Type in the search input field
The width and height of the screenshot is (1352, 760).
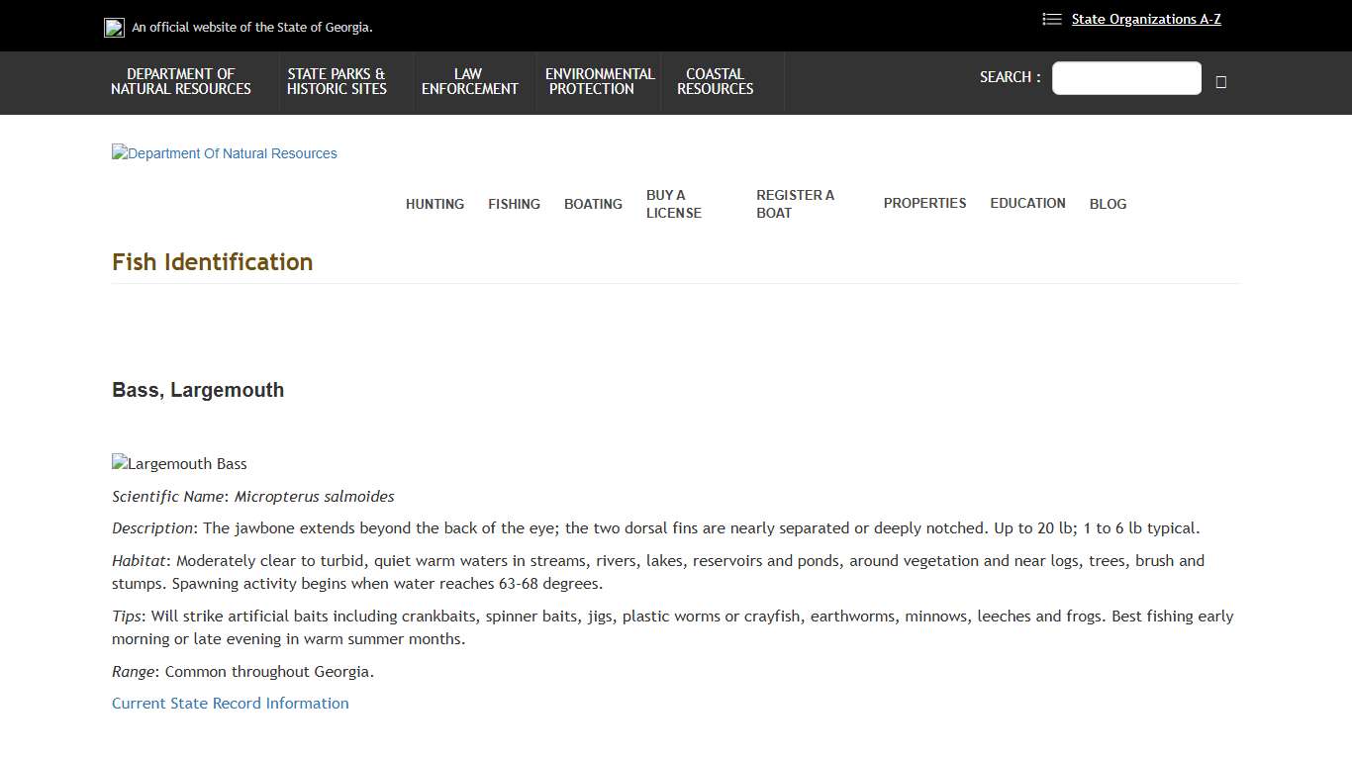[1125, 78]
